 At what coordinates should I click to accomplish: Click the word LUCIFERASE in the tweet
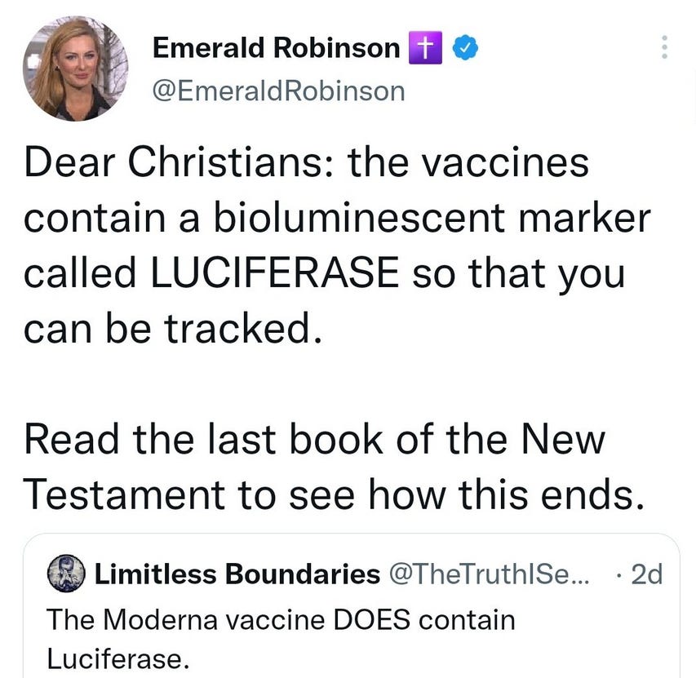[x=273, y=273]
